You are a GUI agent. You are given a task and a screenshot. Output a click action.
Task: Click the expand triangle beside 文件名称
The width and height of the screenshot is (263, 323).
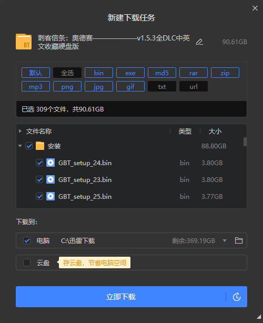click(20, 131)
